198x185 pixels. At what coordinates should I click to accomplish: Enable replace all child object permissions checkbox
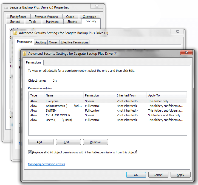30,152
